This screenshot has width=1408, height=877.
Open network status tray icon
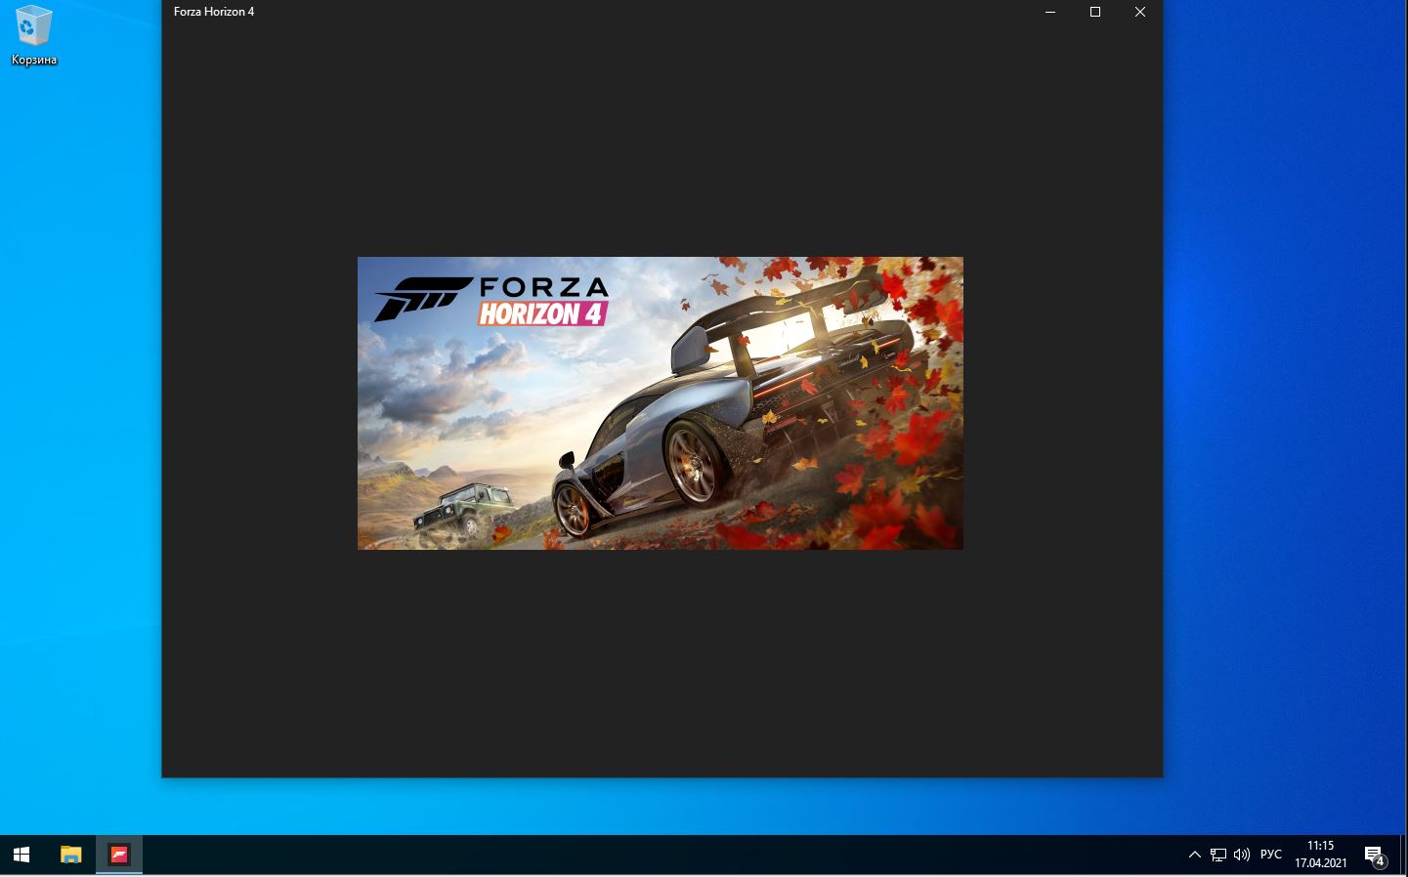pyautogui.click(x=1218, y=855)
